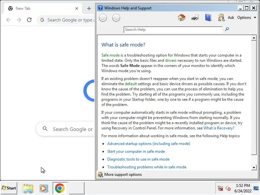The height and width of the screenshot is (195, 260).
Task: Print the current help topic
Action: [x=195, y=18]
